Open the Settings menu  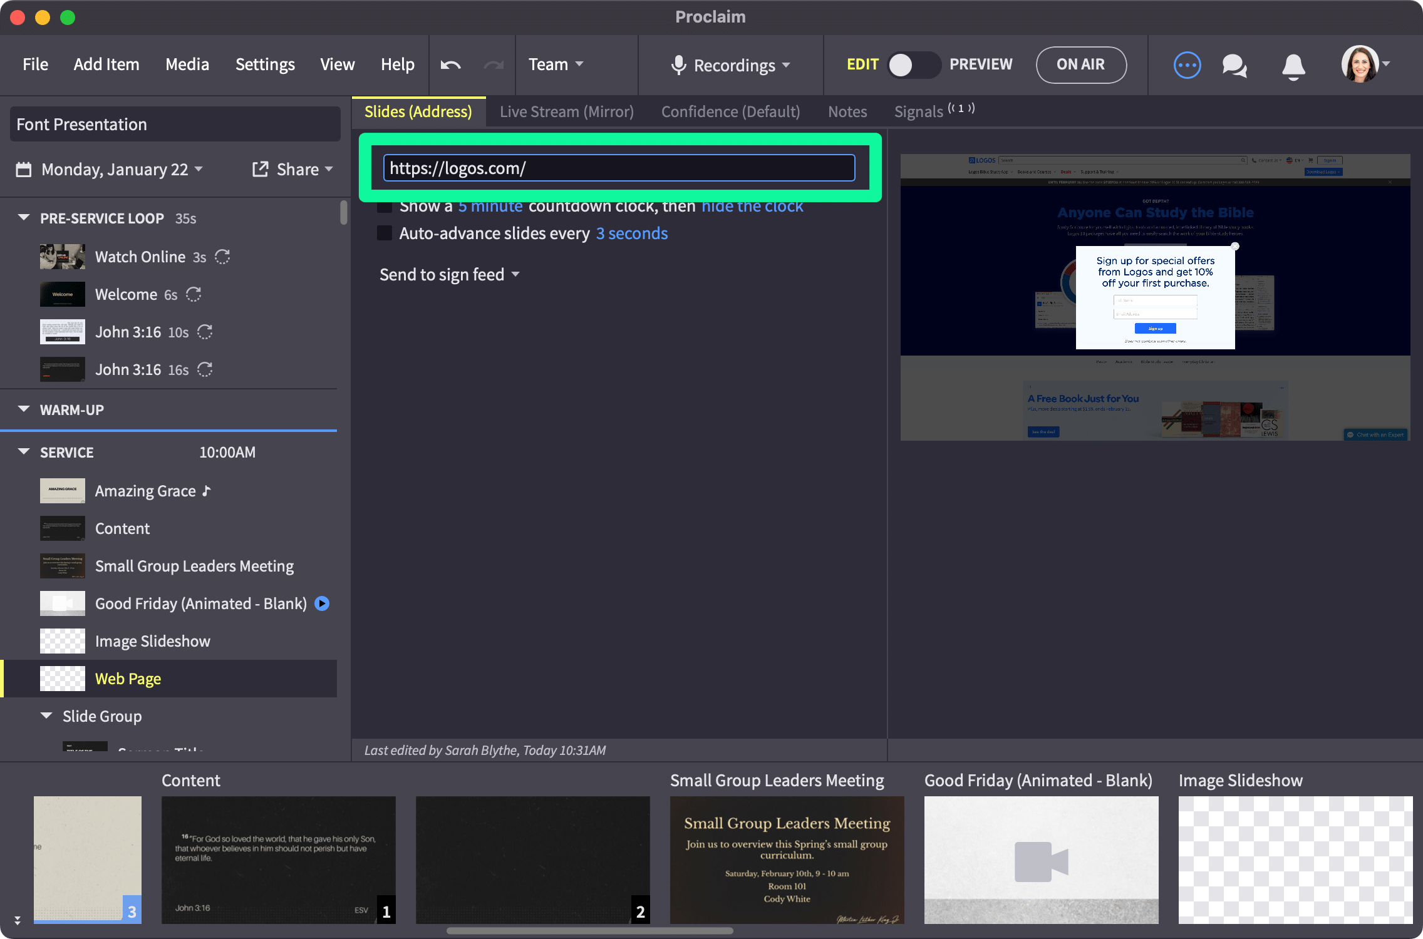(265, 64)
